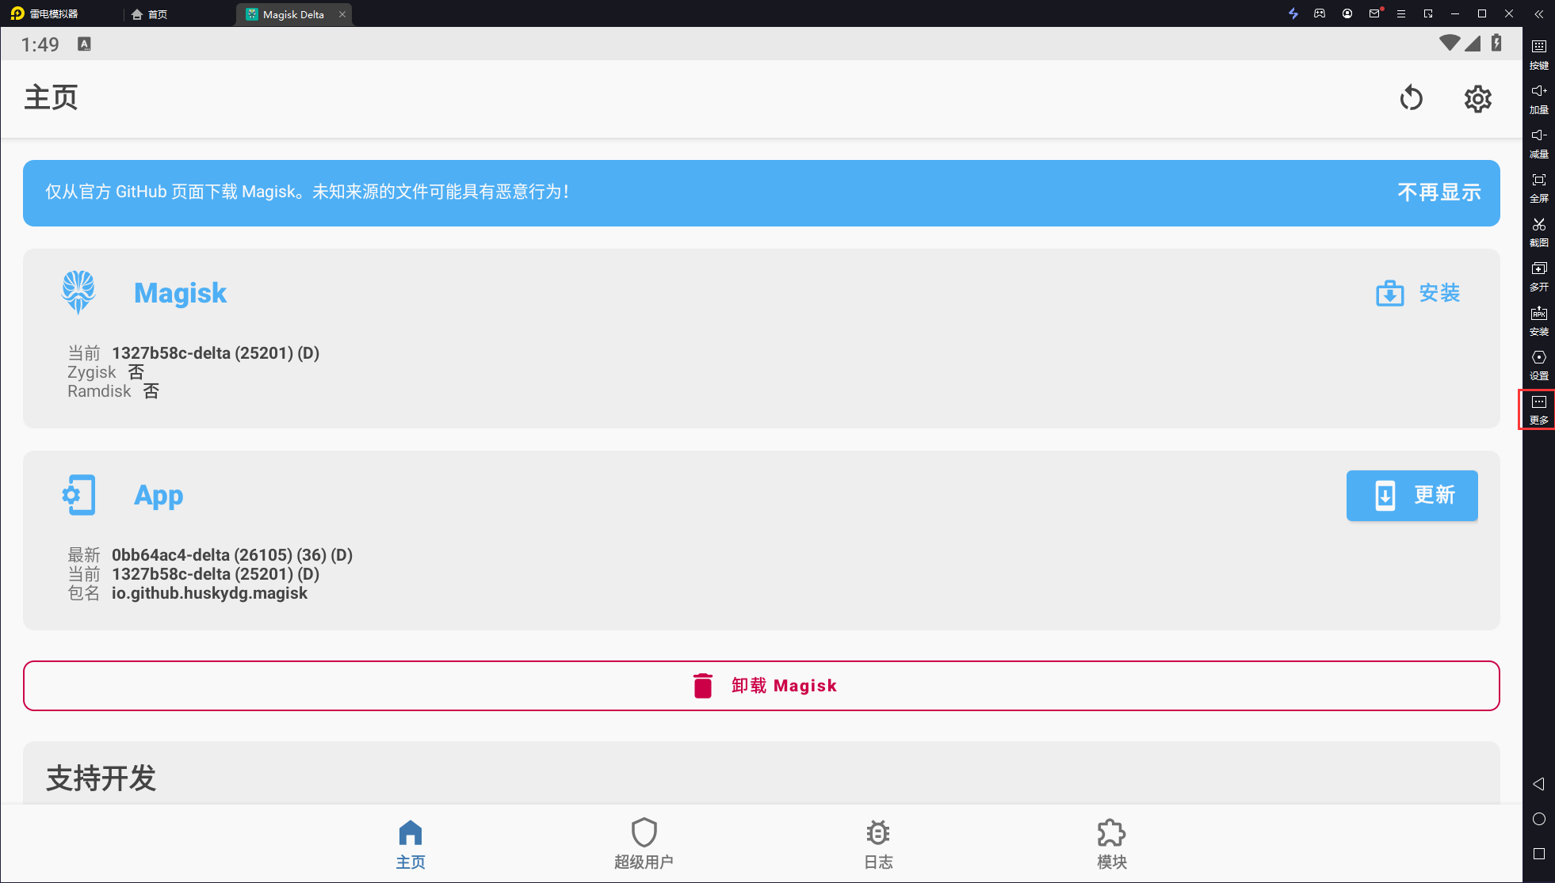The height and width of the screenshot is (883, 1555).
Task: Click the Magisk logo icon
Action: (78, 292)
